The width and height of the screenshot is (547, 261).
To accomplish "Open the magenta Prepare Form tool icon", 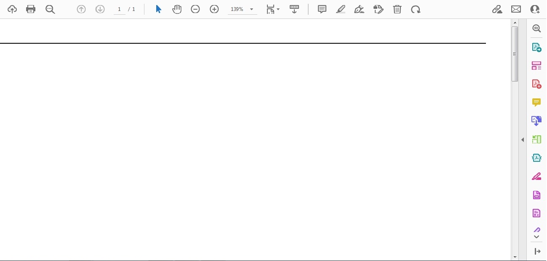I will coord(536,213).
